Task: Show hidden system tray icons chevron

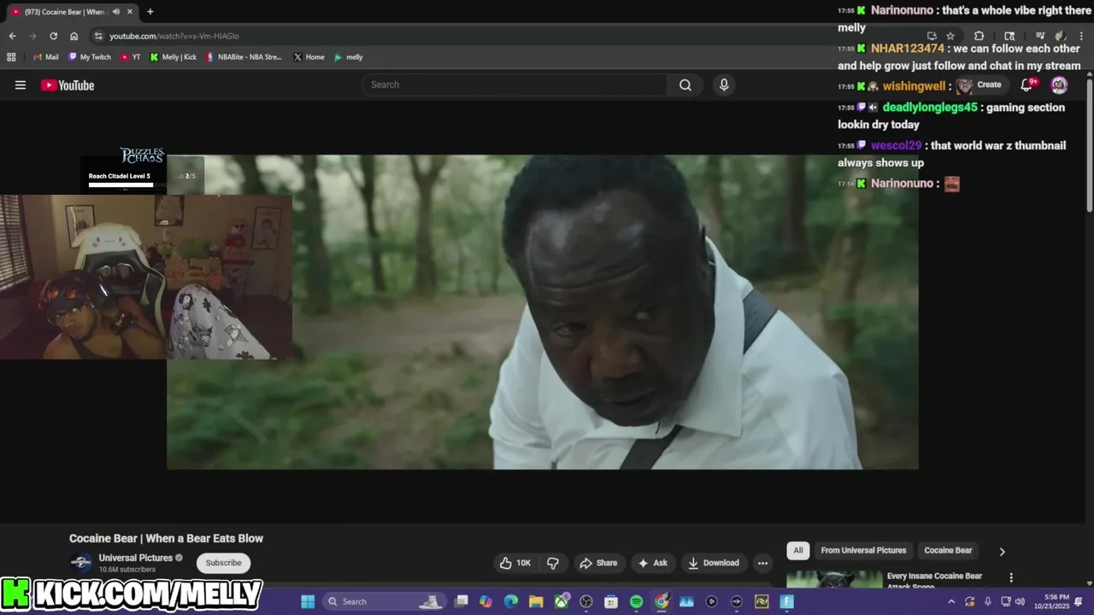Action: pyautogui.click(x=951, y=601)
